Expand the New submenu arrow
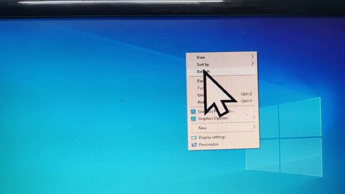Screen dimensions: 345x194 (x=254, y=127)
